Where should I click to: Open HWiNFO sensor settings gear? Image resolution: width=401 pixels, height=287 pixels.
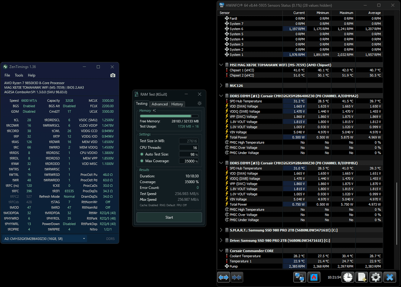[x=375, y=277]
